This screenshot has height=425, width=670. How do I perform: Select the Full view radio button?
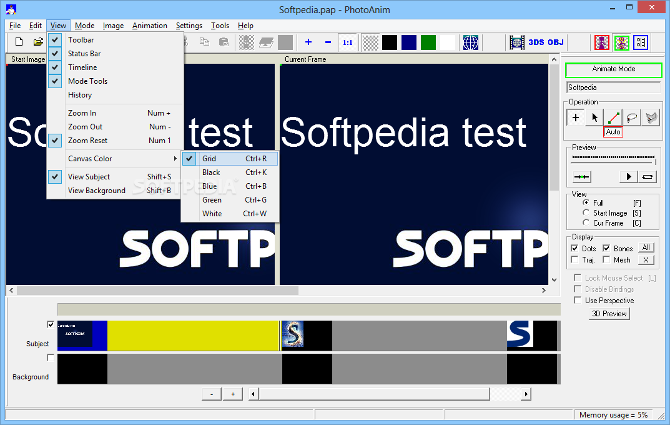tap(586, 202)
